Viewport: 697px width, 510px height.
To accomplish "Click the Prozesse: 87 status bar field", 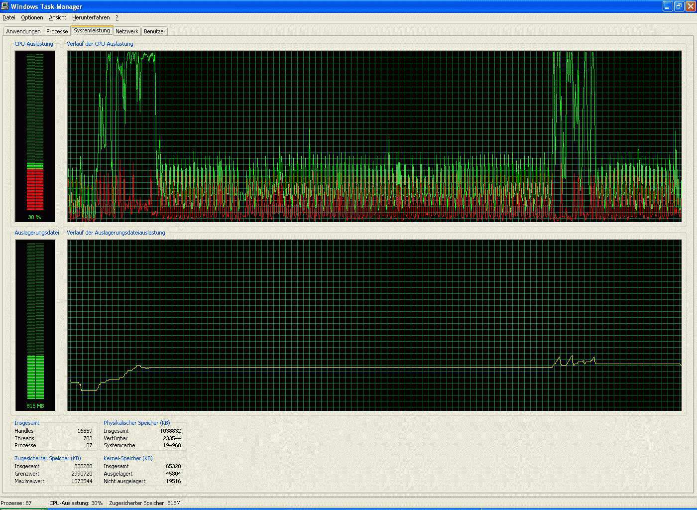I will 23,503.
